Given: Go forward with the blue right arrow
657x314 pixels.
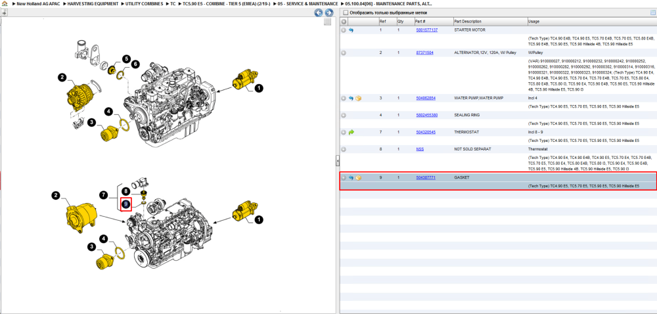Looking at the screenshot, I should pos(329,13).
